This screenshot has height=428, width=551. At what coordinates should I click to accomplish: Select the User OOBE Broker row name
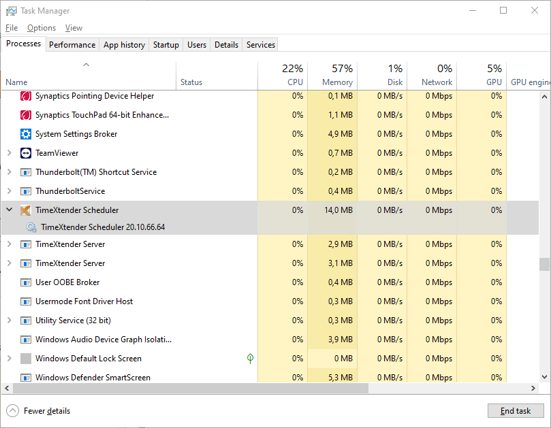point(67,282)
